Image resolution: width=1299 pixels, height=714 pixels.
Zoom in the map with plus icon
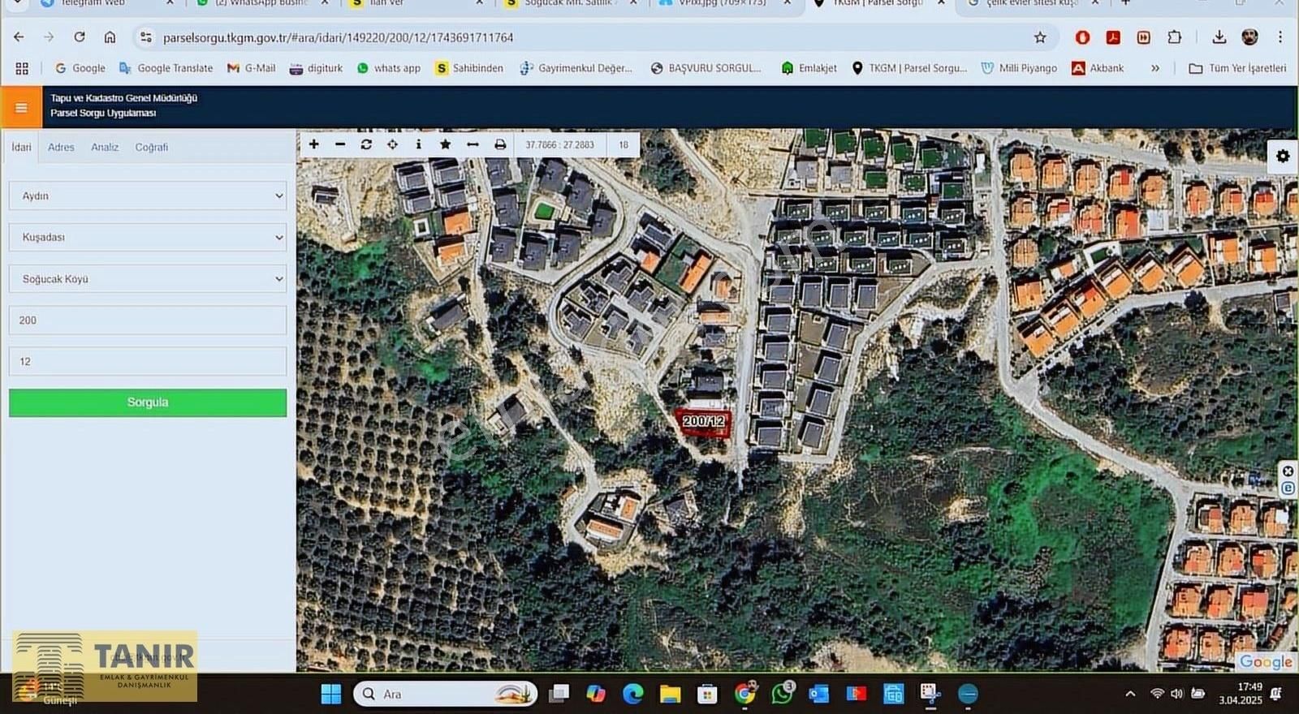(x=314, y=144)
